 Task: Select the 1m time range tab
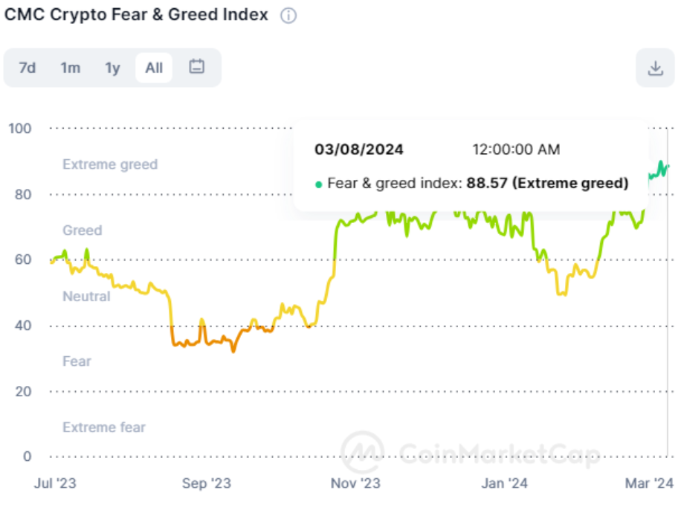70,67
